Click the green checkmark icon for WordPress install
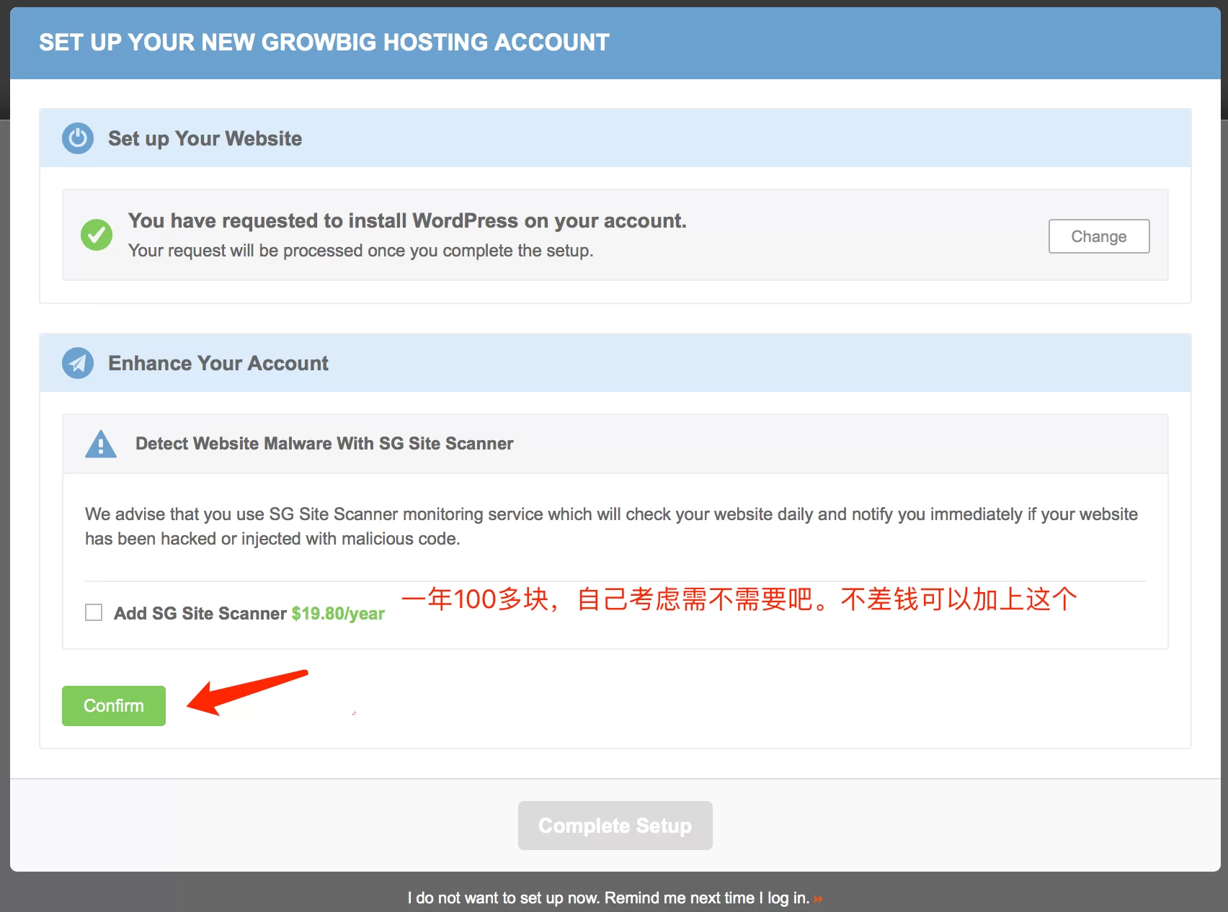The image size is (1228, 912). 97,235
